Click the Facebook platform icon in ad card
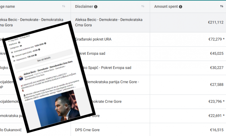226x136 pixels. 20,43
